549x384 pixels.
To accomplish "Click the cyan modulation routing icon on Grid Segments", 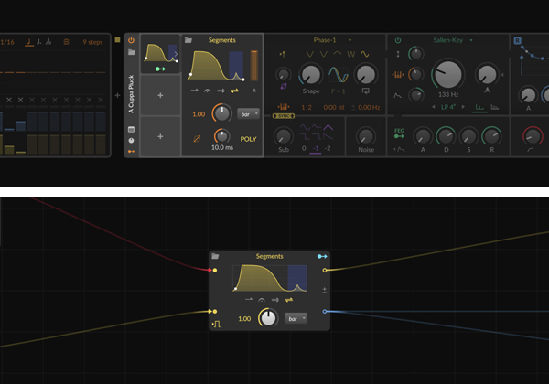I will (322, 256).
